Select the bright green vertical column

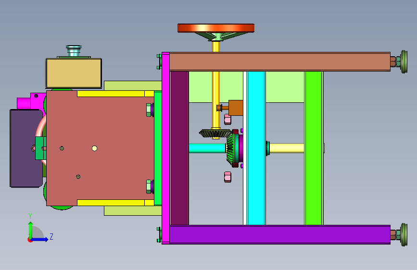coord(314,148)
